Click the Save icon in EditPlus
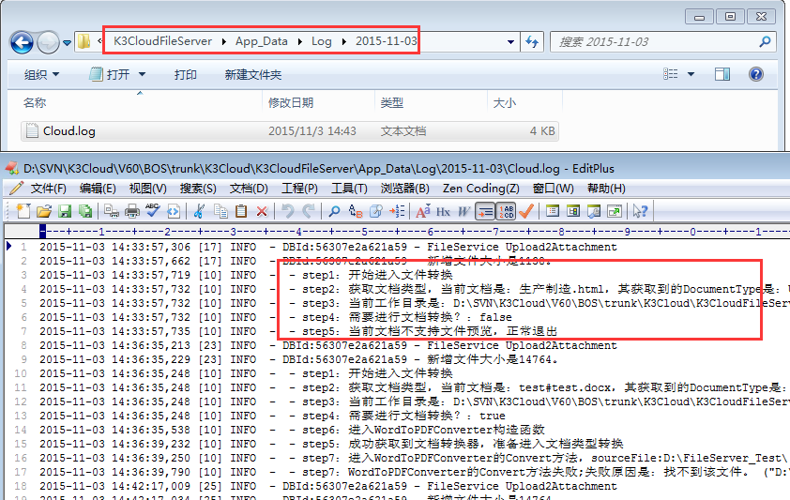The width and height of the screenshot is (790, 500). (x=65, y=211)
